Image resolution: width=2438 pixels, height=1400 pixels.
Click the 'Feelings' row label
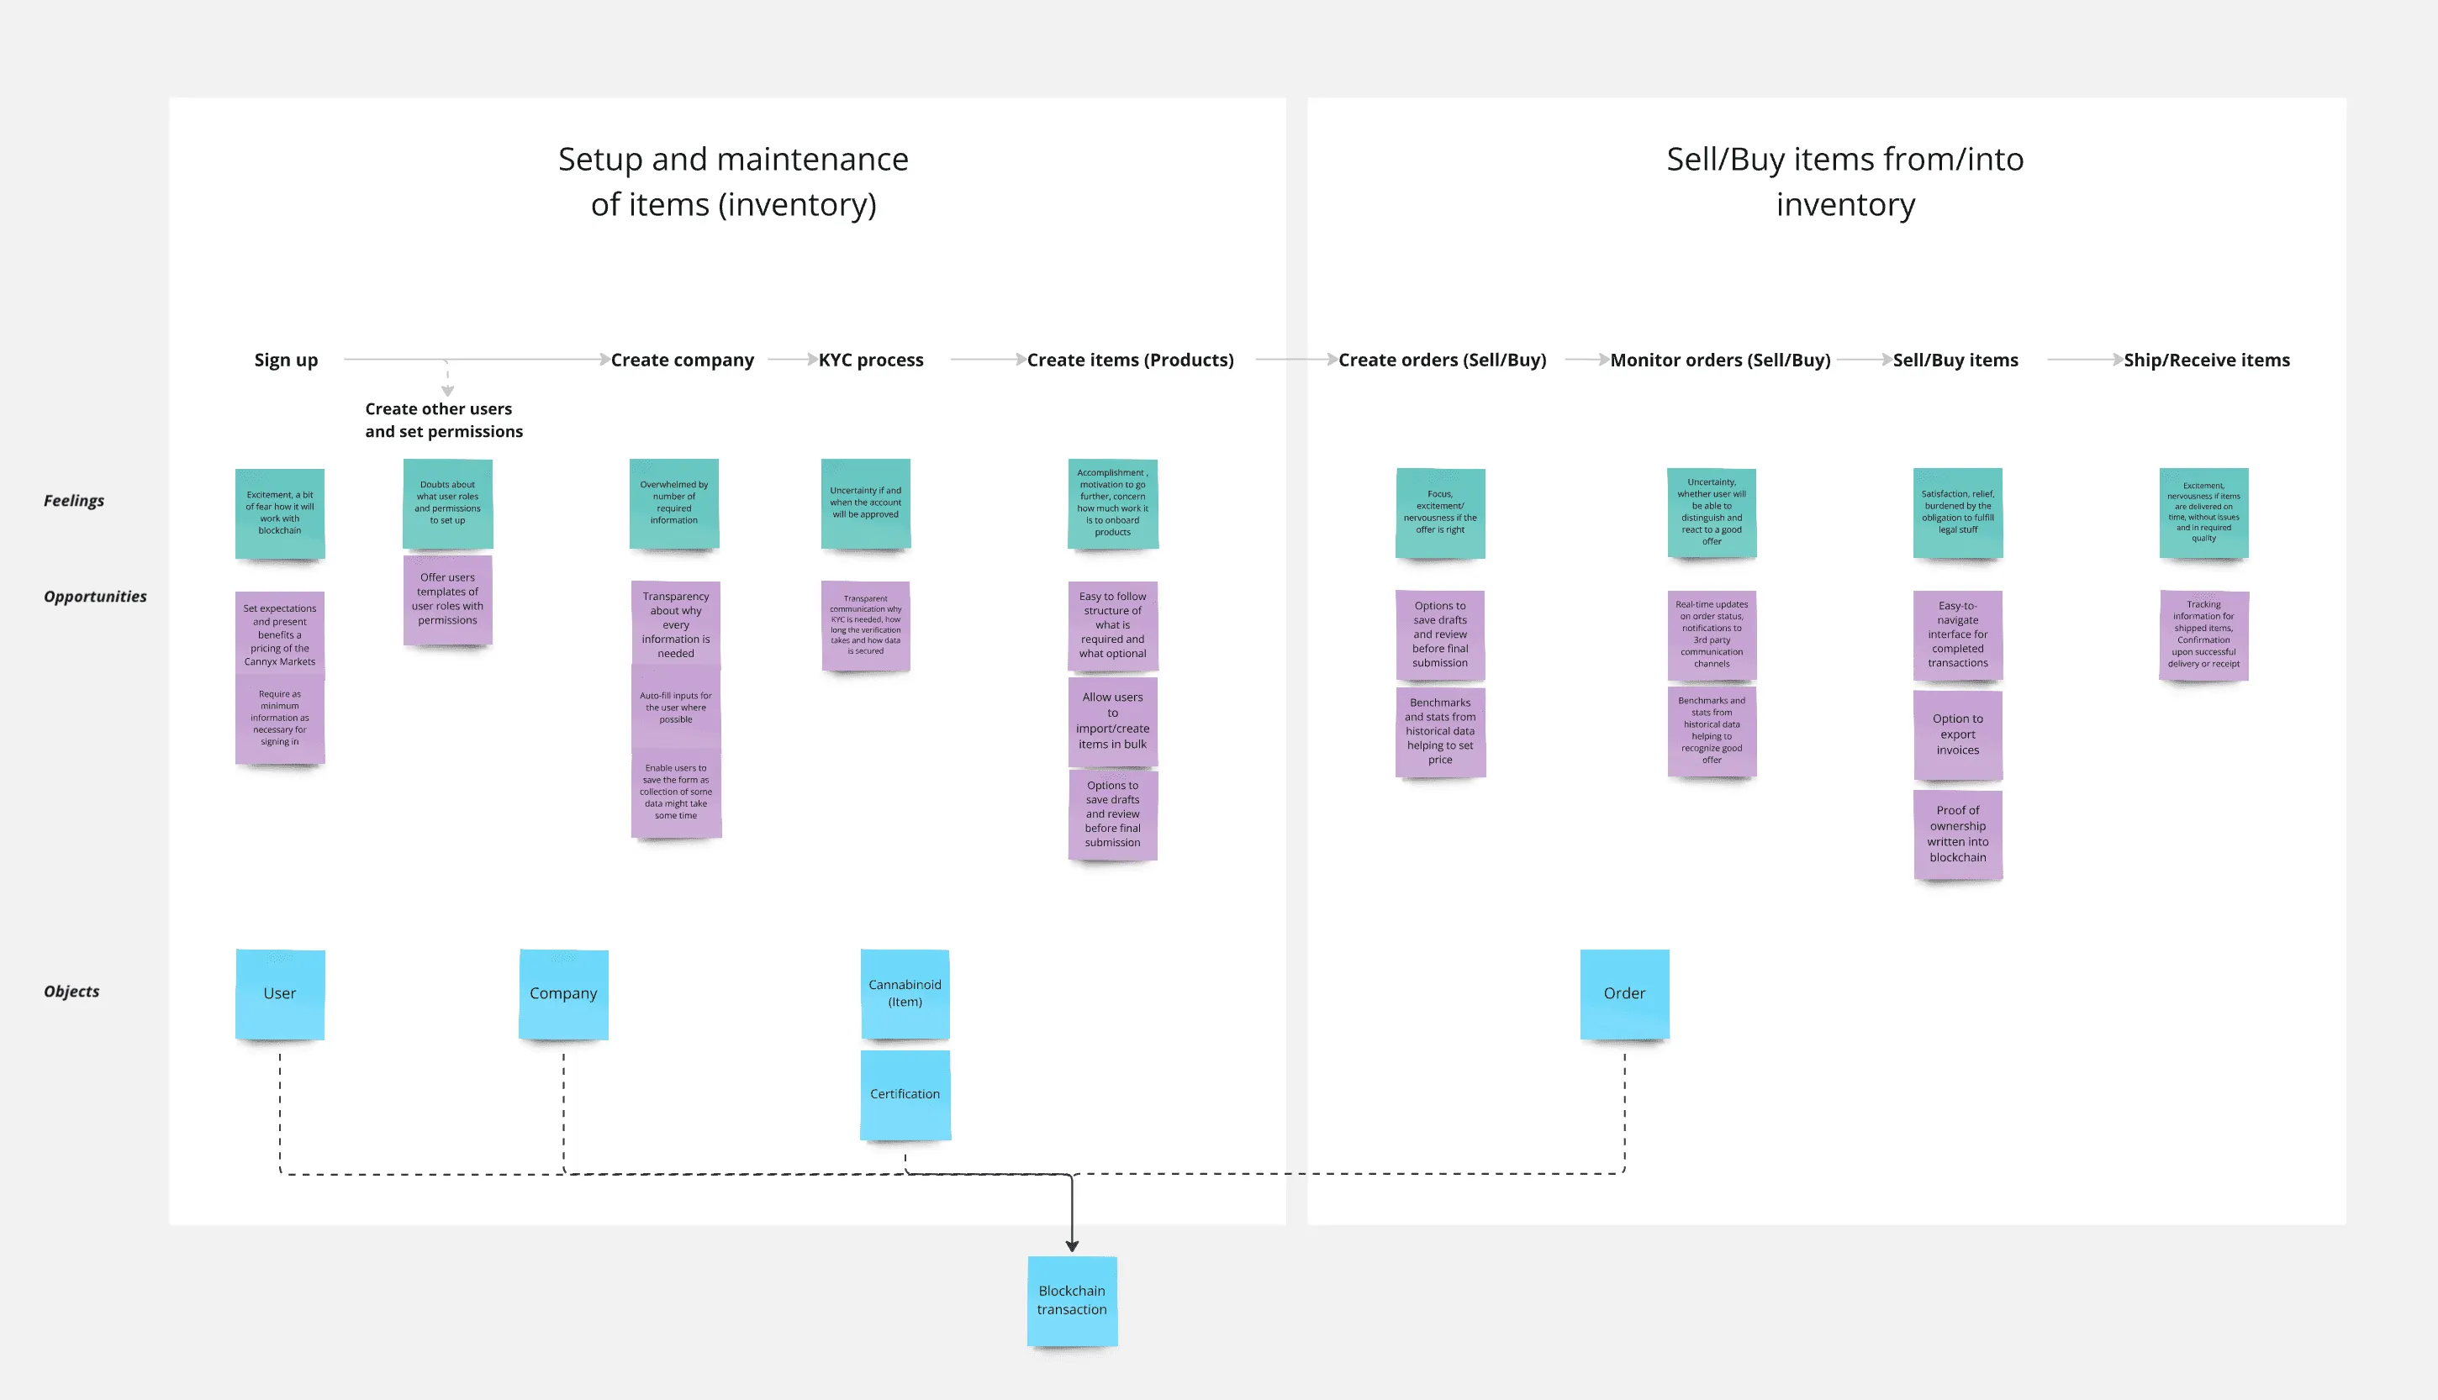pos(73,500)
